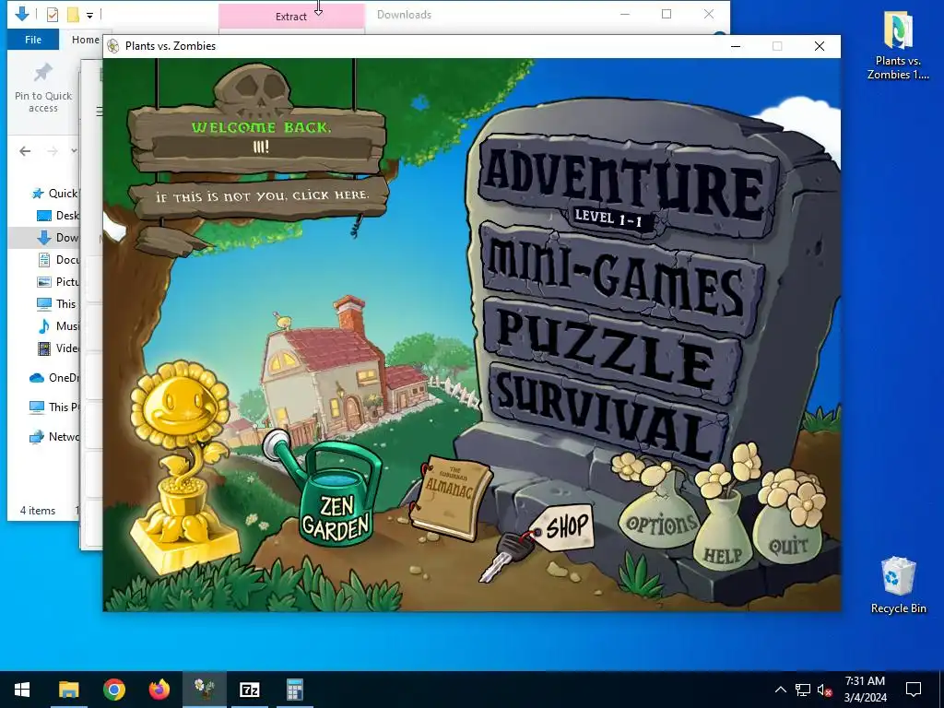Select Plants vs. Zombies desktop archive icon
The image size is (944, 708).
pyautogui.click(x=898, y=45)
